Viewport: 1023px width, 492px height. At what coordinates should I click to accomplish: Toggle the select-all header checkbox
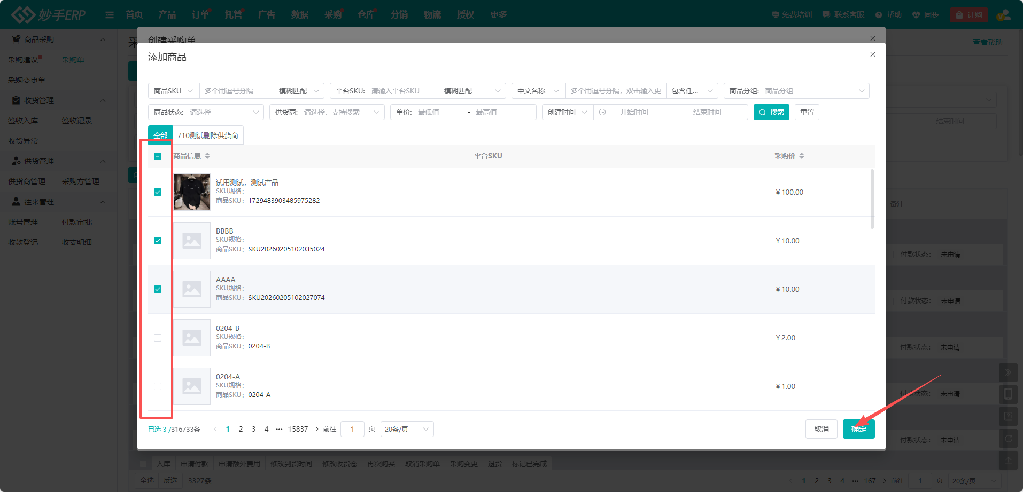(x=158, y=156)
